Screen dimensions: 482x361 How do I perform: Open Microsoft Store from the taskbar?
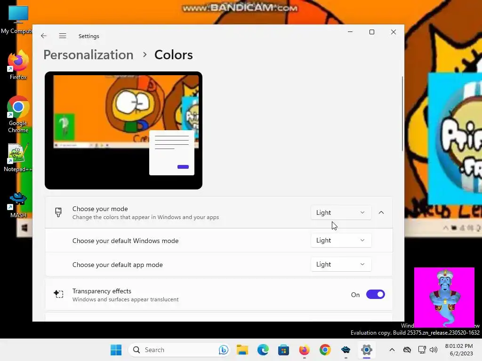click(283, 350)
